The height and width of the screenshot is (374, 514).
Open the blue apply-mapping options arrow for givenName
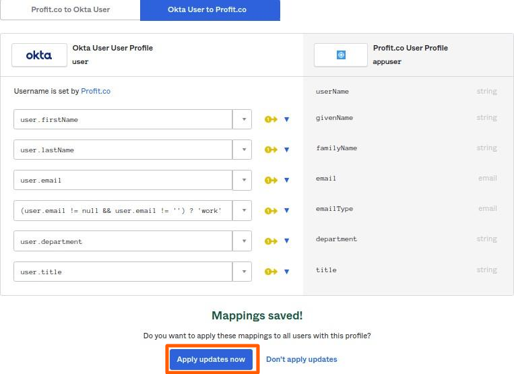point(286,120)
